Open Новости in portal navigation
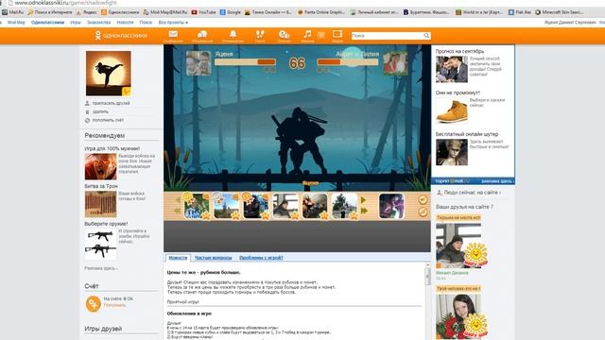605x340 pixels. (x=125, y=23)
